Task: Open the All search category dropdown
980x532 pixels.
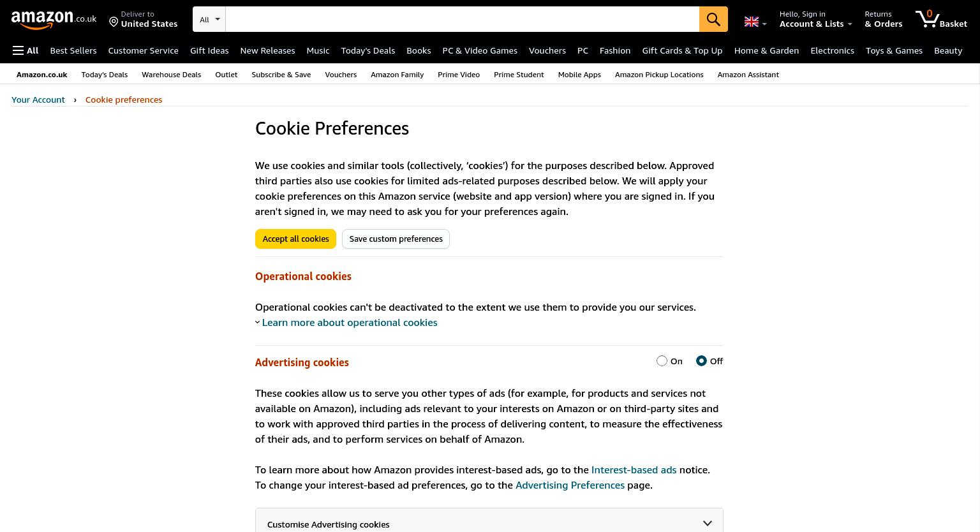Action: [209, 19]
